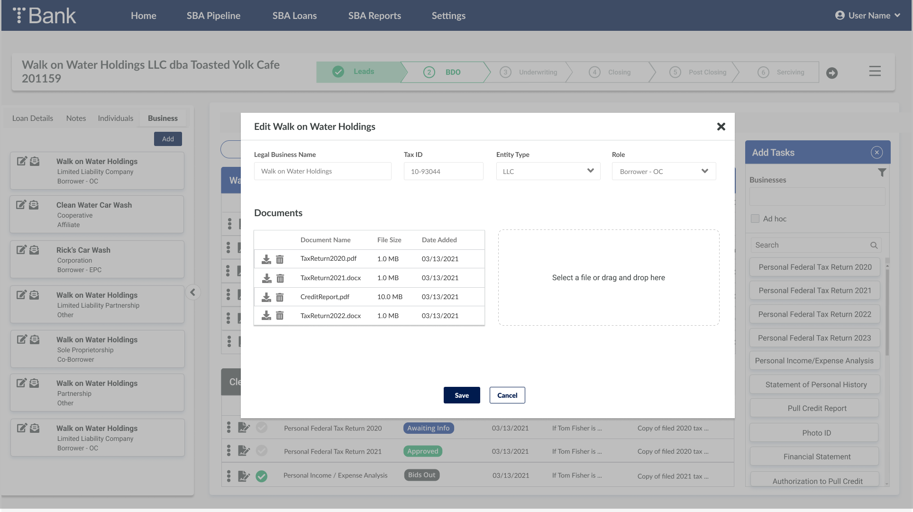Expand the User Name account menu

(x=867, y=16)
